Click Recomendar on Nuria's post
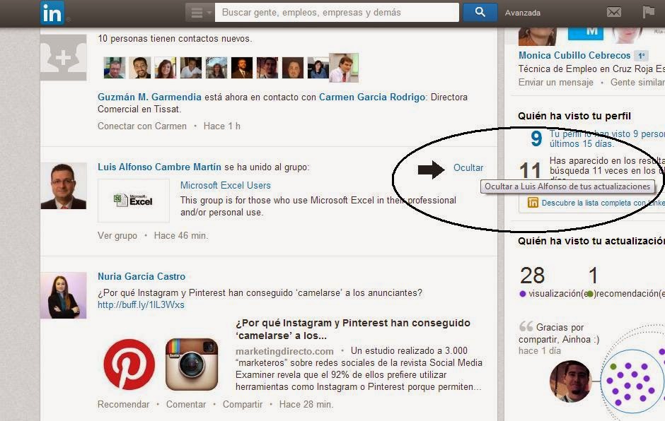This screenshot has height=421, width=665. (x=123, y=405)
